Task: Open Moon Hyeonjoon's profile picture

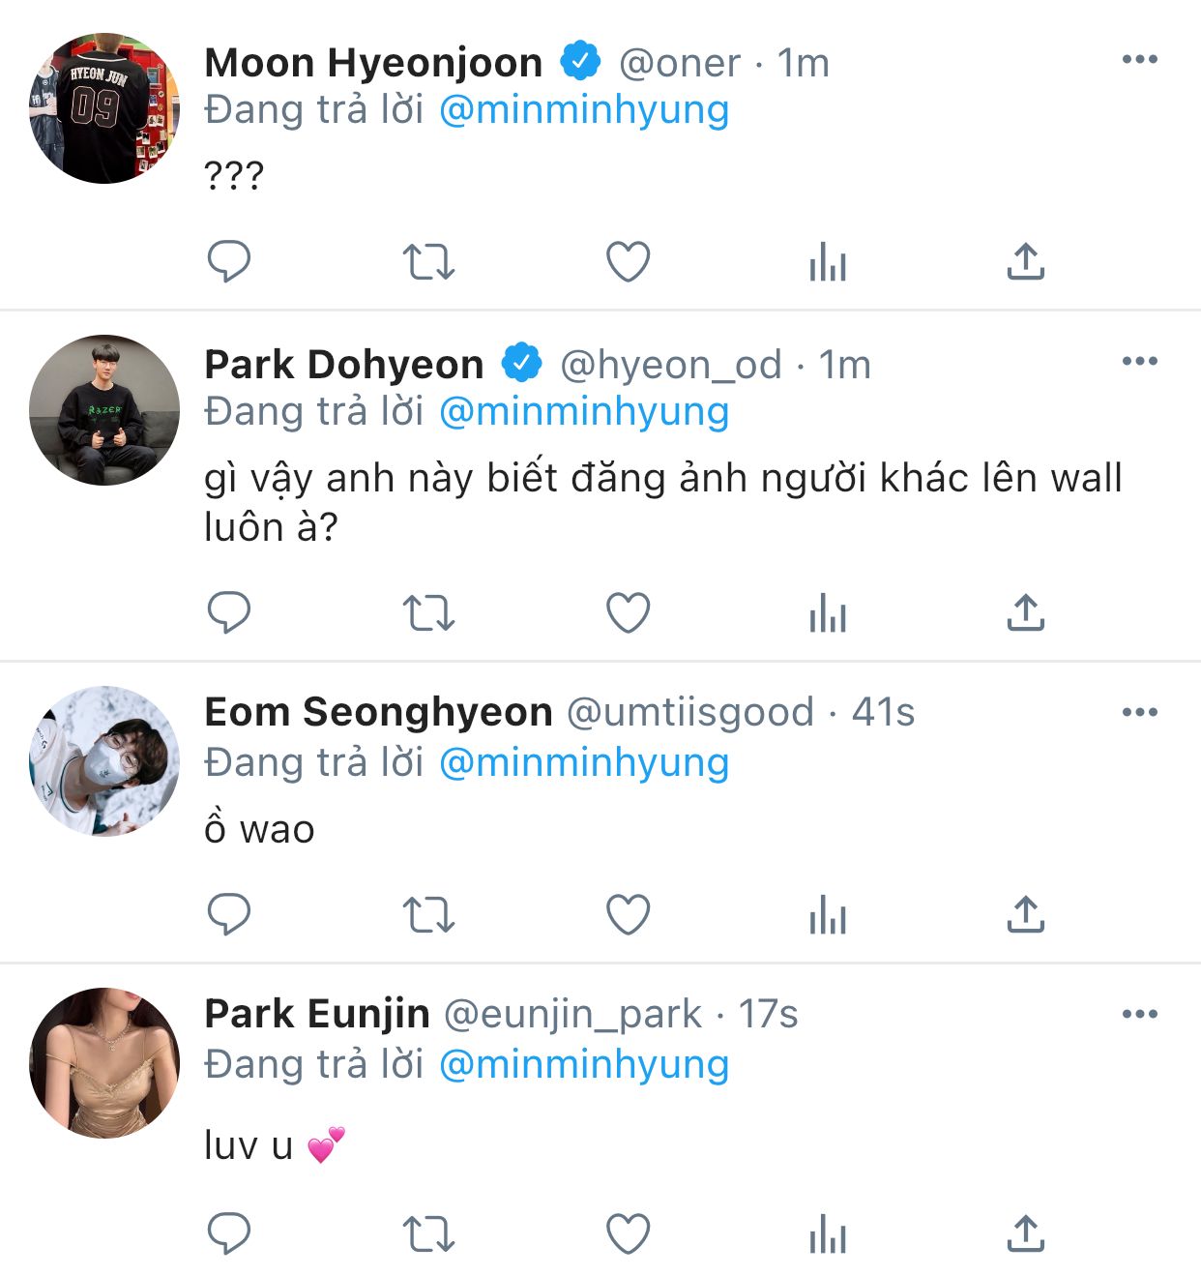Action: [104, 108]
